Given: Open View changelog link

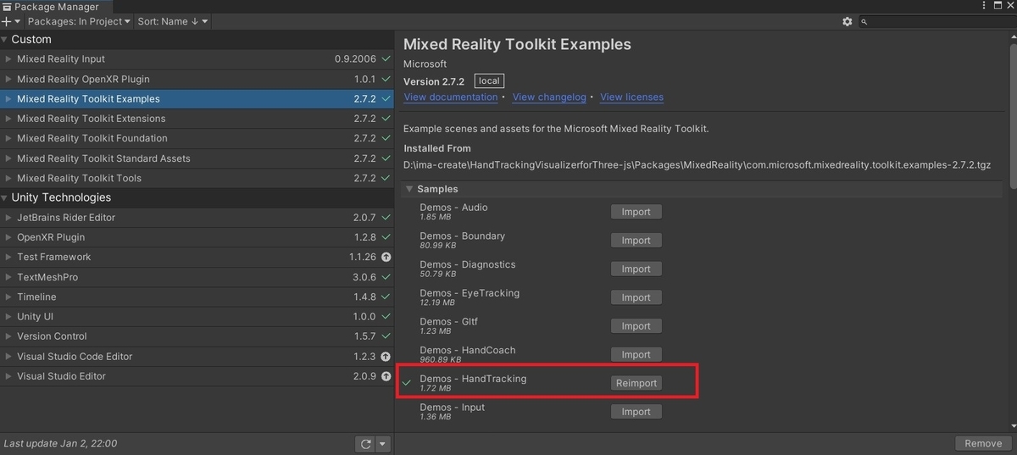Looking at the screenshot, I should pyautogui.click(x=549, y=97).
